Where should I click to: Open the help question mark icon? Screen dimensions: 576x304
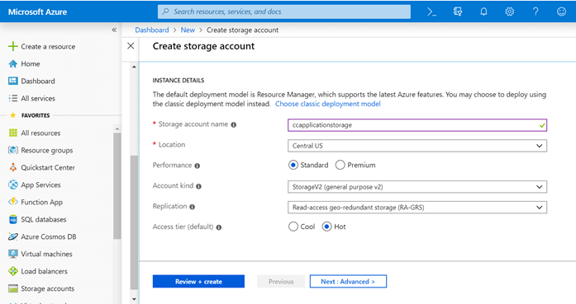coord(536,12)
